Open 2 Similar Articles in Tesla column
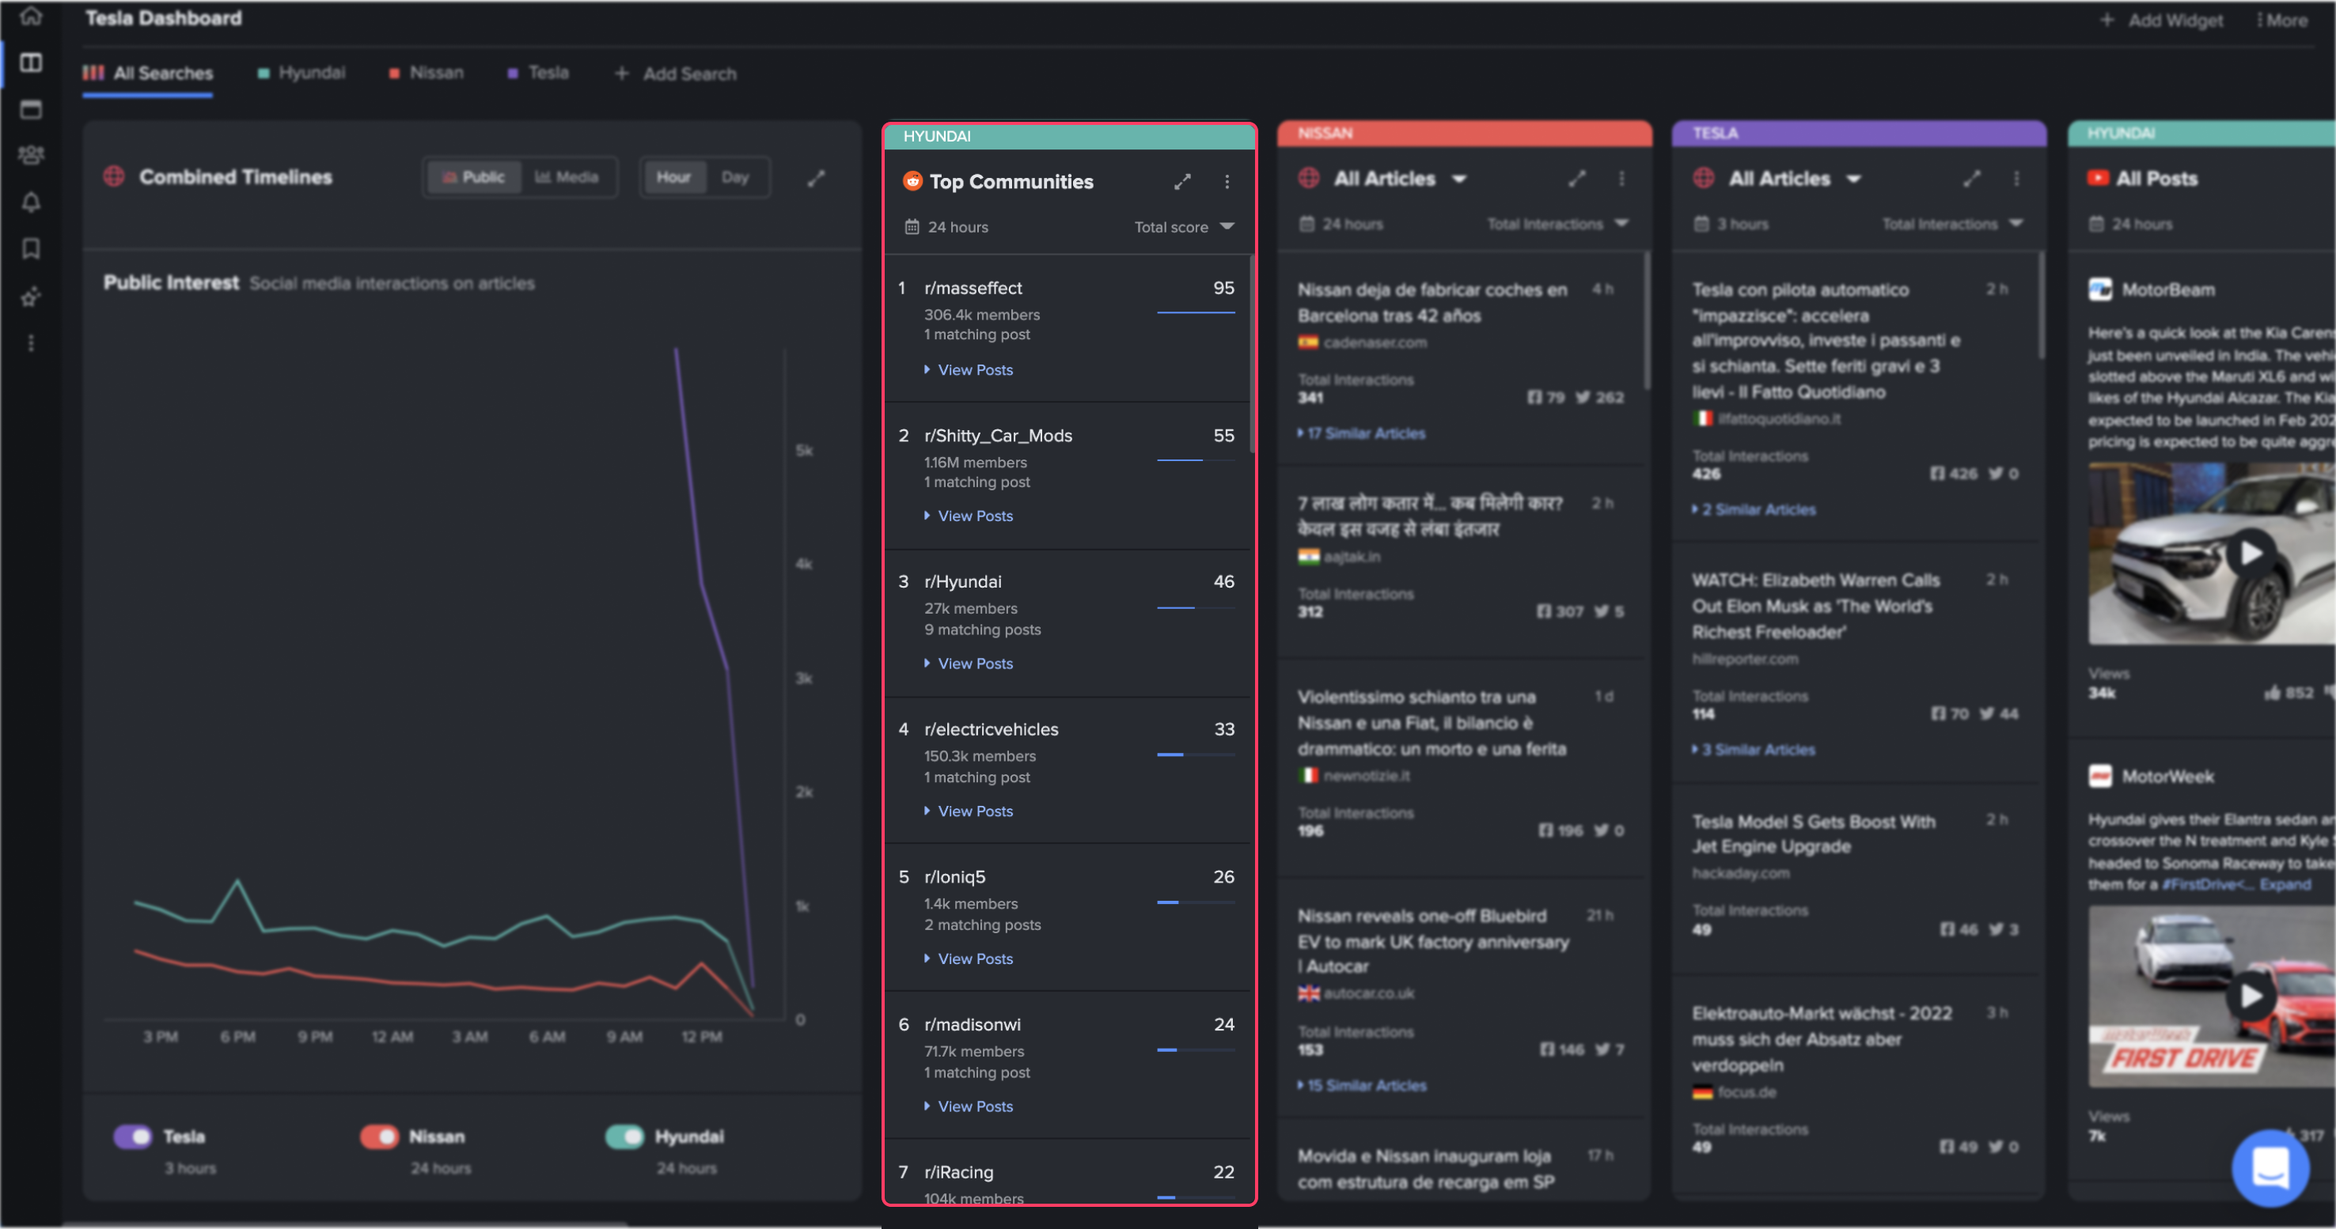The width and height of the screenshot is (2336, 1229). click(x=1754, y=509)
